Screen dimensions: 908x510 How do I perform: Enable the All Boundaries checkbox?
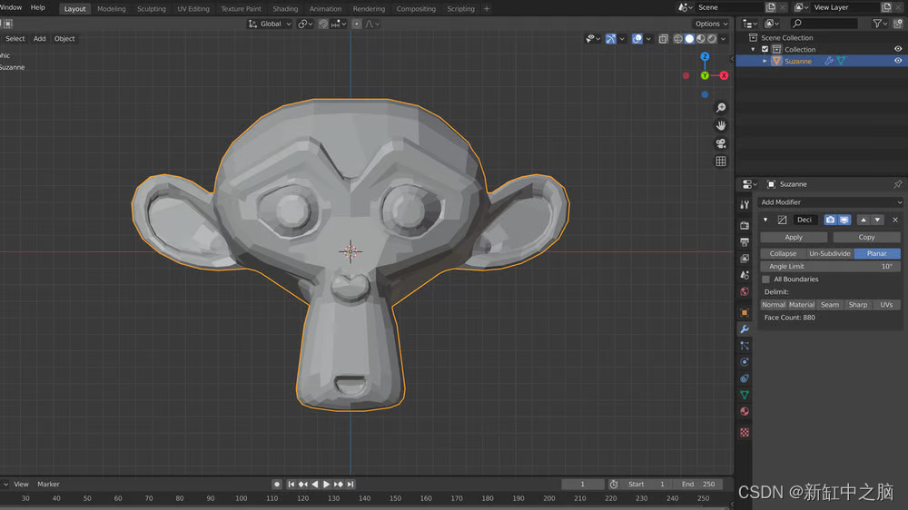coord(765,280)
